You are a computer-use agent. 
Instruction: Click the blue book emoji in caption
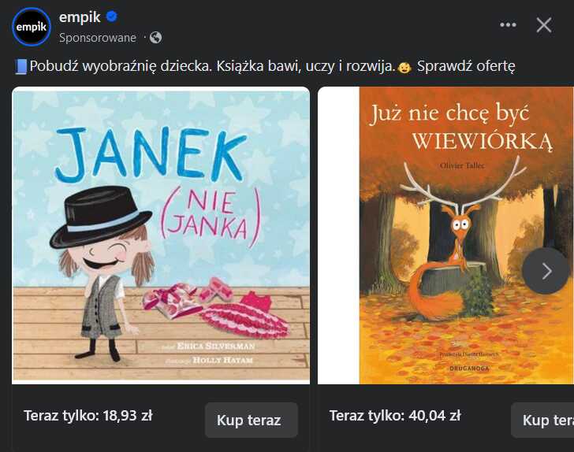coord(20,67)
